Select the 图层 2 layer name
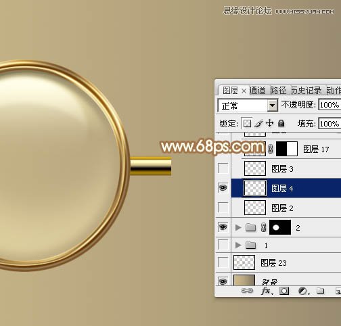The height and width of the screenshot is (326, 341). click(x=282, y=208)
